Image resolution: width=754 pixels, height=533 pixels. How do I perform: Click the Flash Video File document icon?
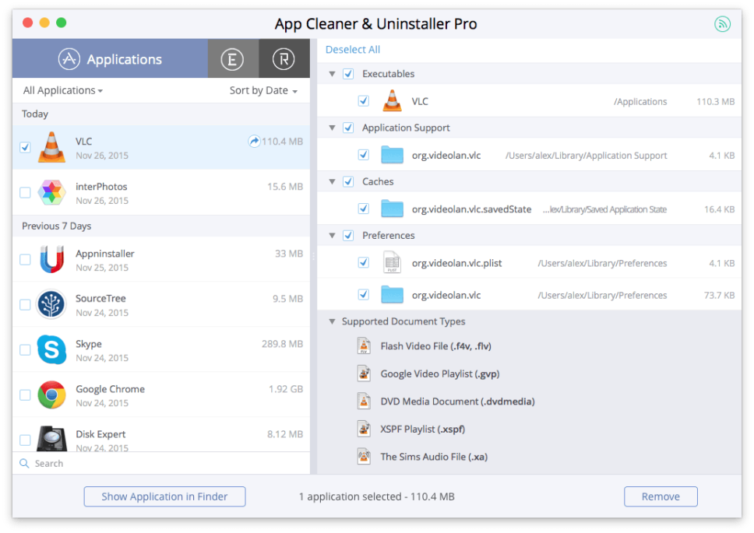(x=364, y=345)
